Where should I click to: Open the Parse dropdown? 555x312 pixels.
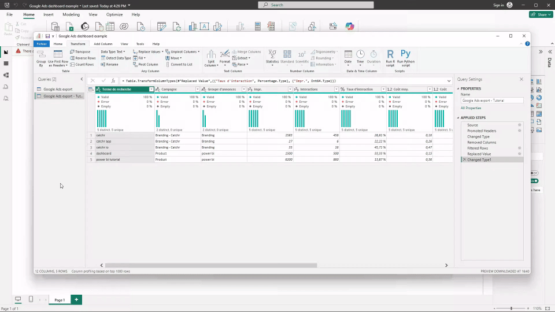pos(240,64)
